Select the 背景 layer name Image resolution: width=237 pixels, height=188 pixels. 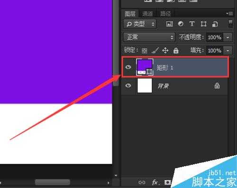(164, 86)
